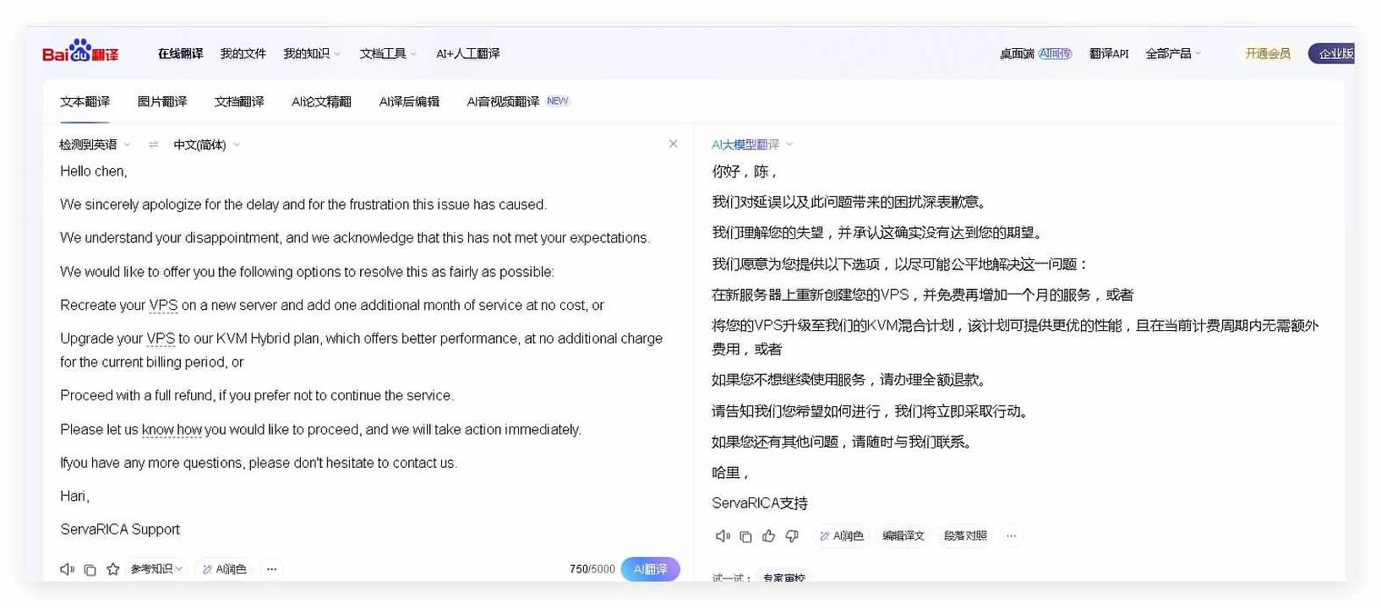Viewport: 1381px width, 608px height.
Task: Play audio of the Chinese translation
Action: [x=723, y=536]
